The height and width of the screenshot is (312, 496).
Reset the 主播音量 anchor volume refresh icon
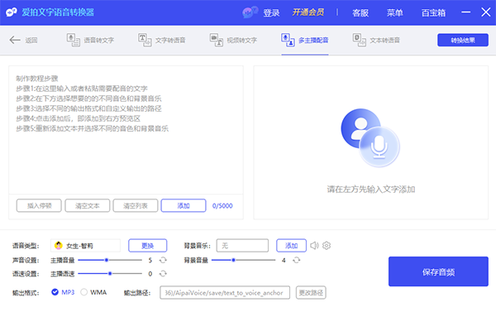tap(163, 260)
